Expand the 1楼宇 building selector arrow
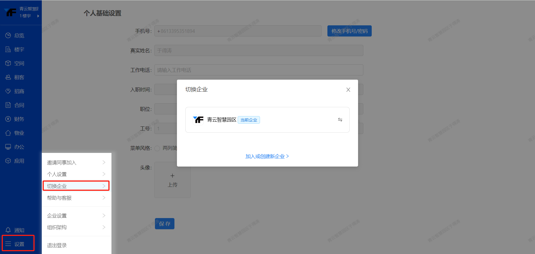535x254 pixels. (x=38, y=16)
